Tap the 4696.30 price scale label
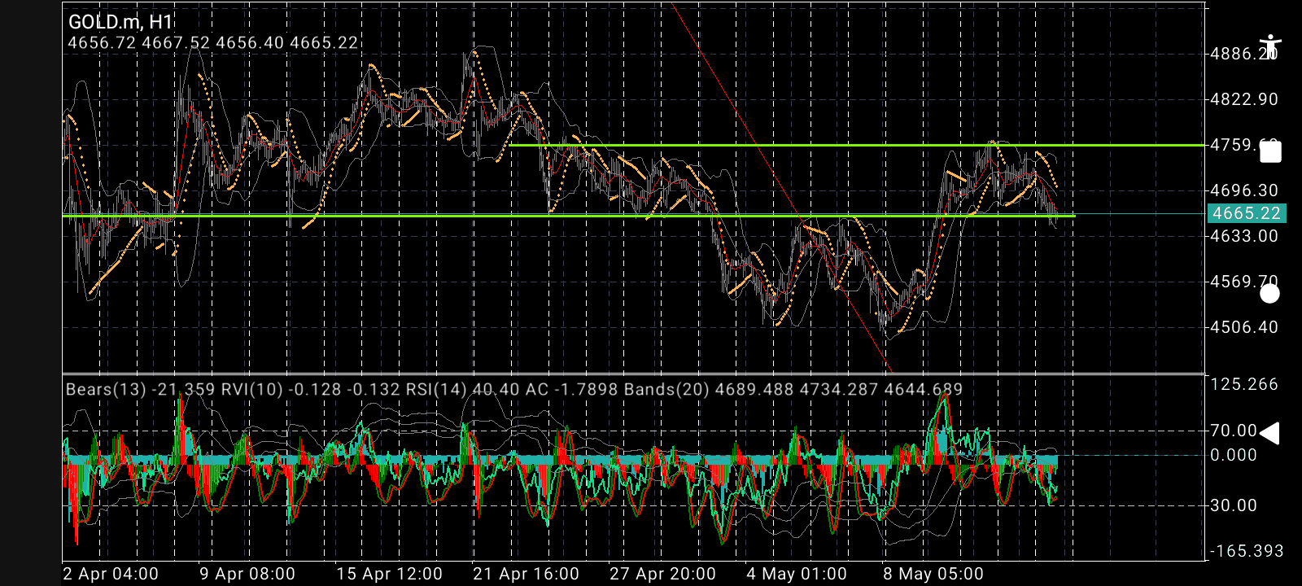 point(1244,190)
